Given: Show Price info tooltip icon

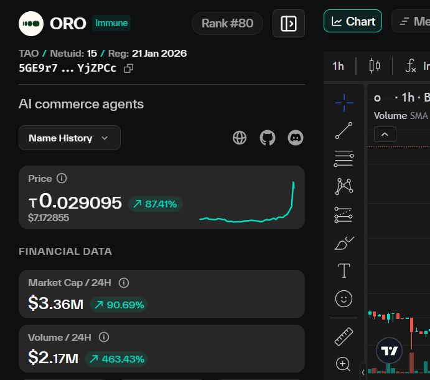Looking at the screenshot, I should (62, 178).
